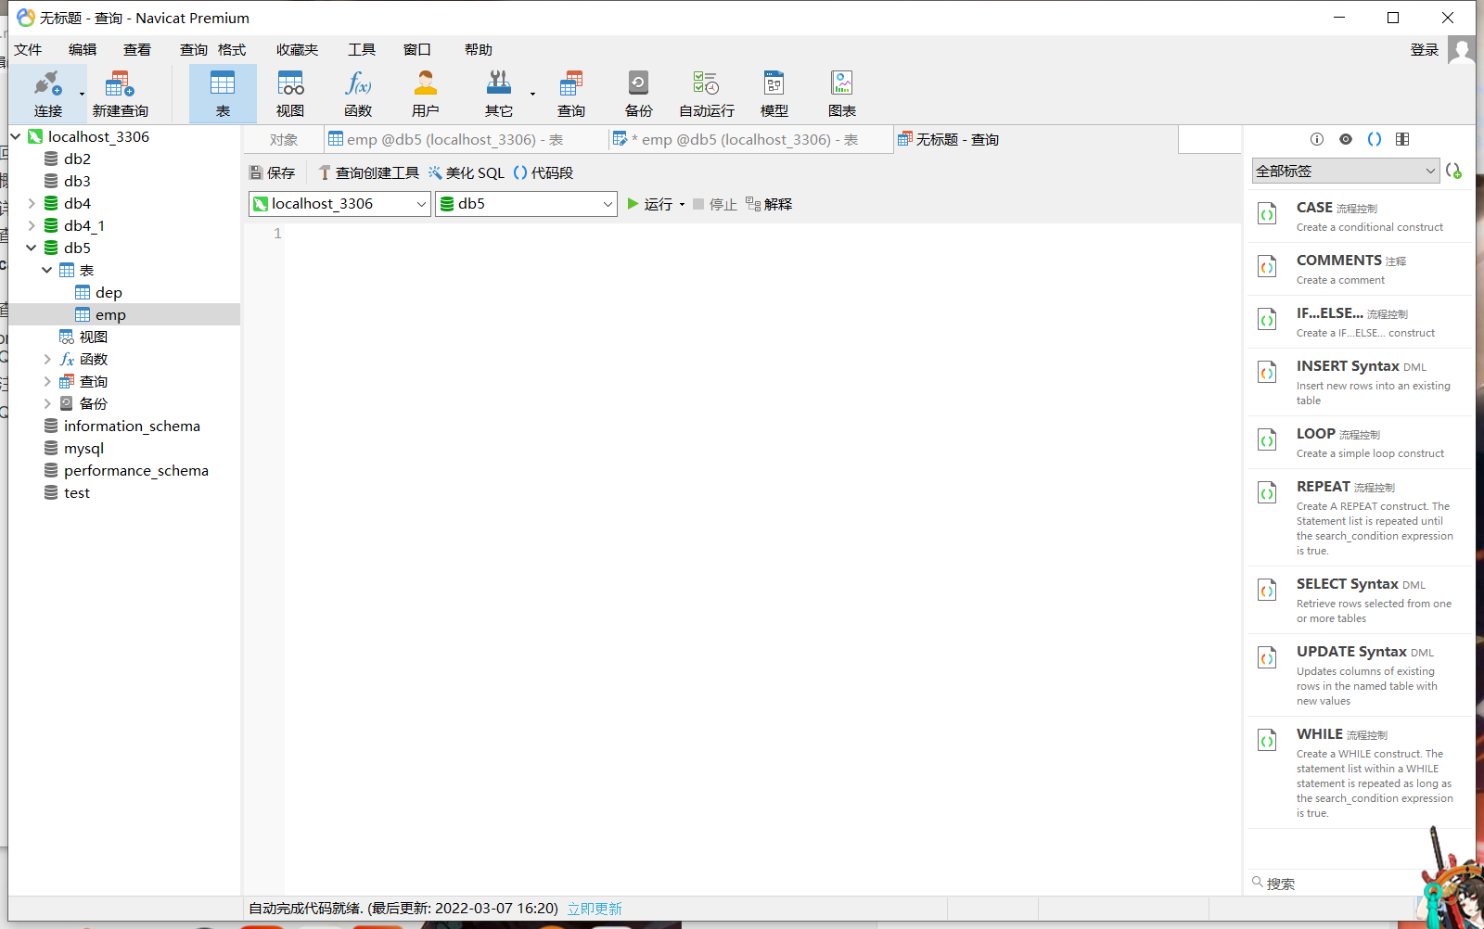Screen dimensions: 1484x929
Task: Expand the 备份 backup node in tree
Action: tap(47, 403)
